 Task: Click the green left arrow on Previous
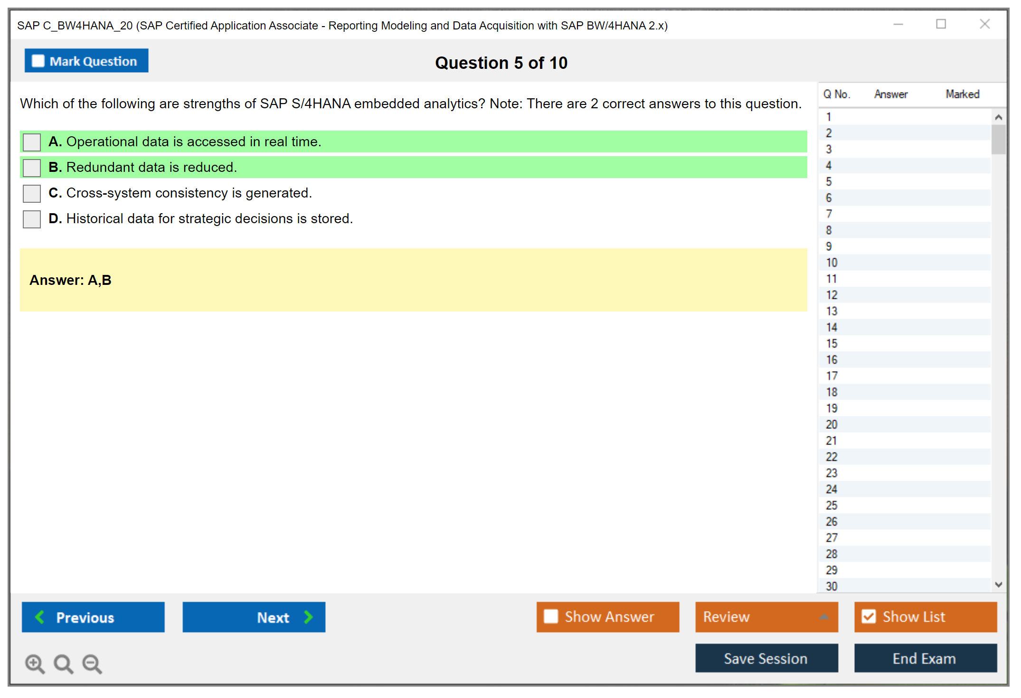tap(40, 617)
